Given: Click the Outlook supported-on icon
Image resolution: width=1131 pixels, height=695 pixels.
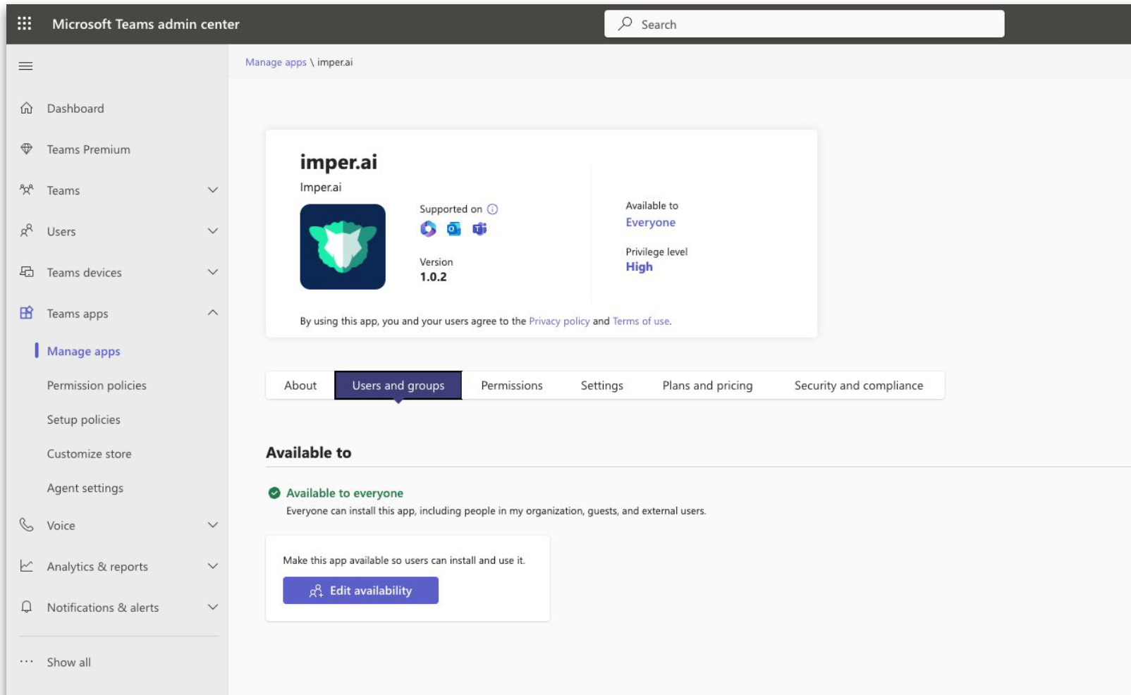Looking at the screenshot, I should tap(454, 228).
